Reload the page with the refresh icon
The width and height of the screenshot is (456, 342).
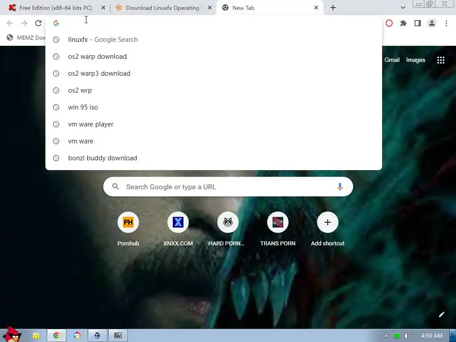tap(38, 23)
